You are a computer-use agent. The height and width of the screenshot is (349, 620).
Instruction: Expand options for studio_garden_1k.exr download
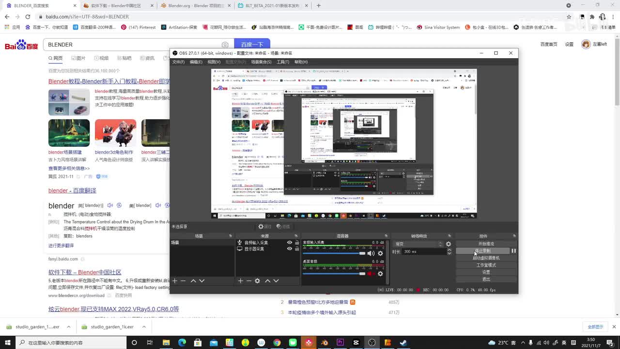tap(143, 327)
